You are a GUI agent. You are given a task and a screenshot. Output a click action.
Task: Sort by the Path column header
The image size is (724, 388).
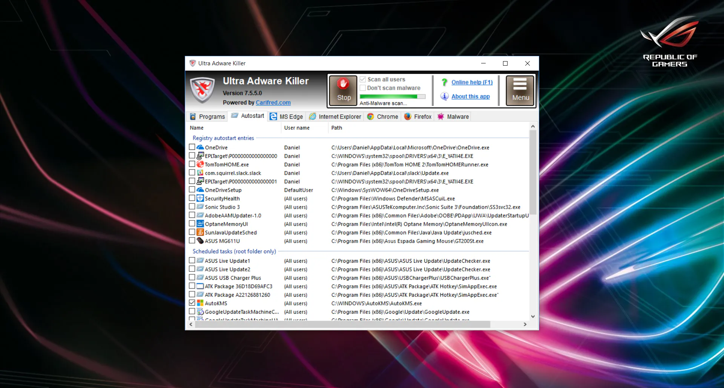pos(429,128)
